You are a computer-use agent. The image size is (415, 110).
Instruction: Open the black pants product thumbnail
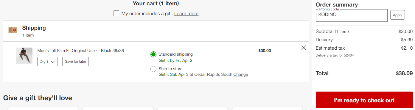coord(24,56)
